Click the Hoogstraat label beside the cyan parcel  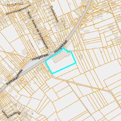click(x=61, y=47)
